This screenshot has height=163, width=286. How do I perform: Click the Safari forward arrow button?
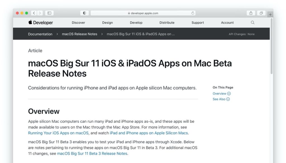click(40, 13)
